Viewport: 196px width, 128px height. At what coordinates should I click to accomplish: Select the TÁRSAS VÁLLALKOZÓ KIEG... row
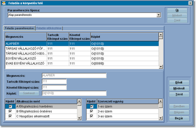pos(82,54)
